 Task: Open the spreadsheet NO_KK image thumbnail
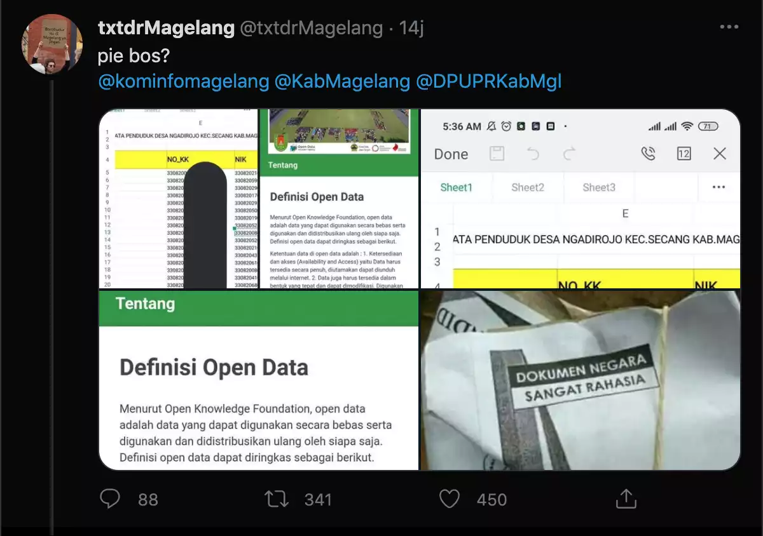tap(178, 199)
